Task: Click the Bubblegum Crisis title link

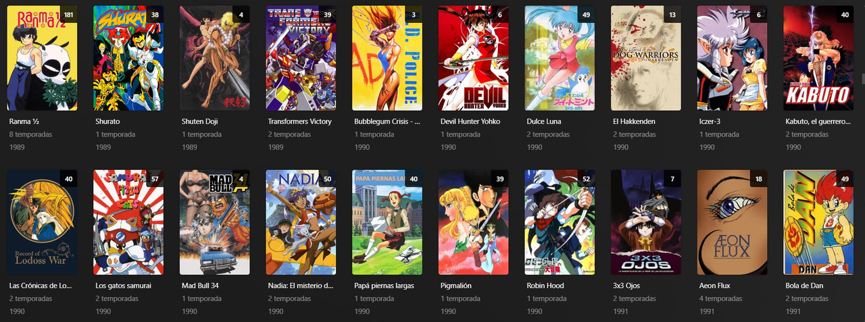Action: (x=387, y=122)
